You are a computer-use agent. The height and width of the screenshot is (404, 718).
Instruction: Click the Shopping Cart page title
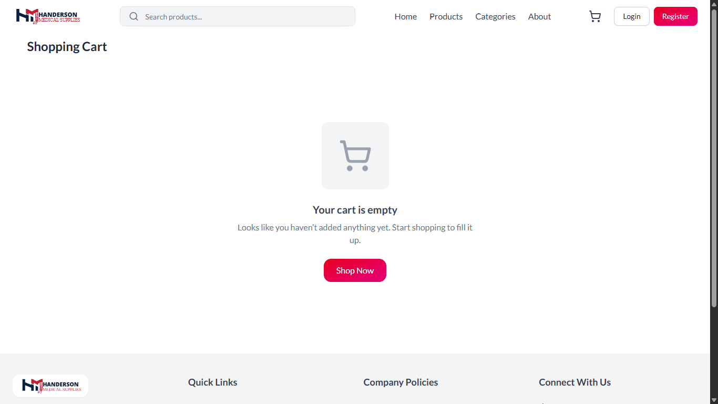(67, 47)
